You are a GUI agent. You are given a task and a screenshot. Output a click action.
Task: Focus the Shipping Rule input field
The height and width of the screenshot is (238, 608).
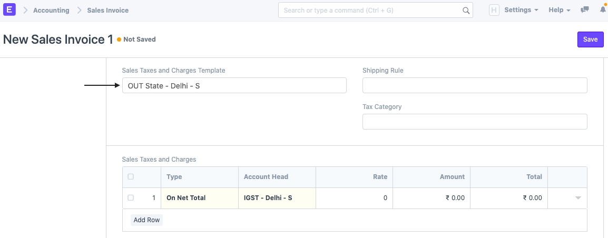(474, 85)
